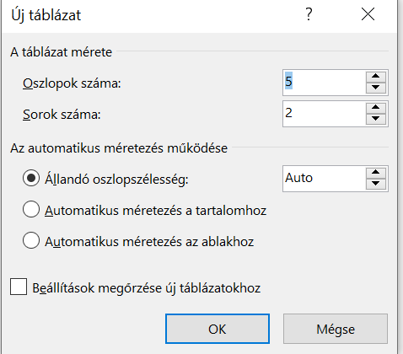Viewport: 403px width, 354px height.
Task: Close the Új táblázat dialog with X
Action: coord(368,14)
